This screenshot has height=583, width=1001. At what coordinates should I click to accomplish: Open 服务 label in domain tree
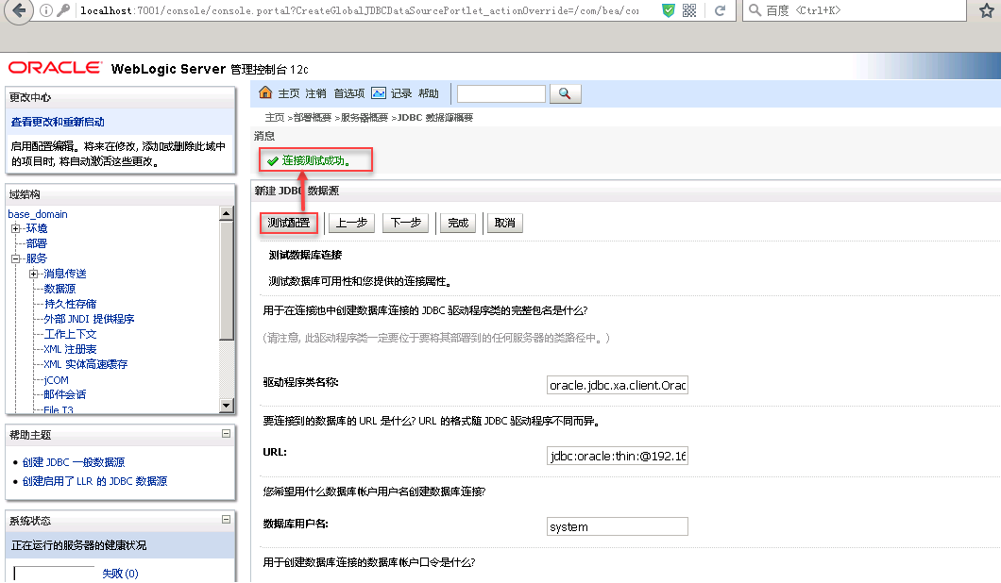tap(37, 258)
